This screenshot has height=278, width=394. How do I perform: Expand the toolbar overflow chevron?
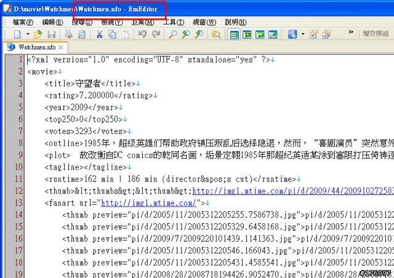[351, 32]
